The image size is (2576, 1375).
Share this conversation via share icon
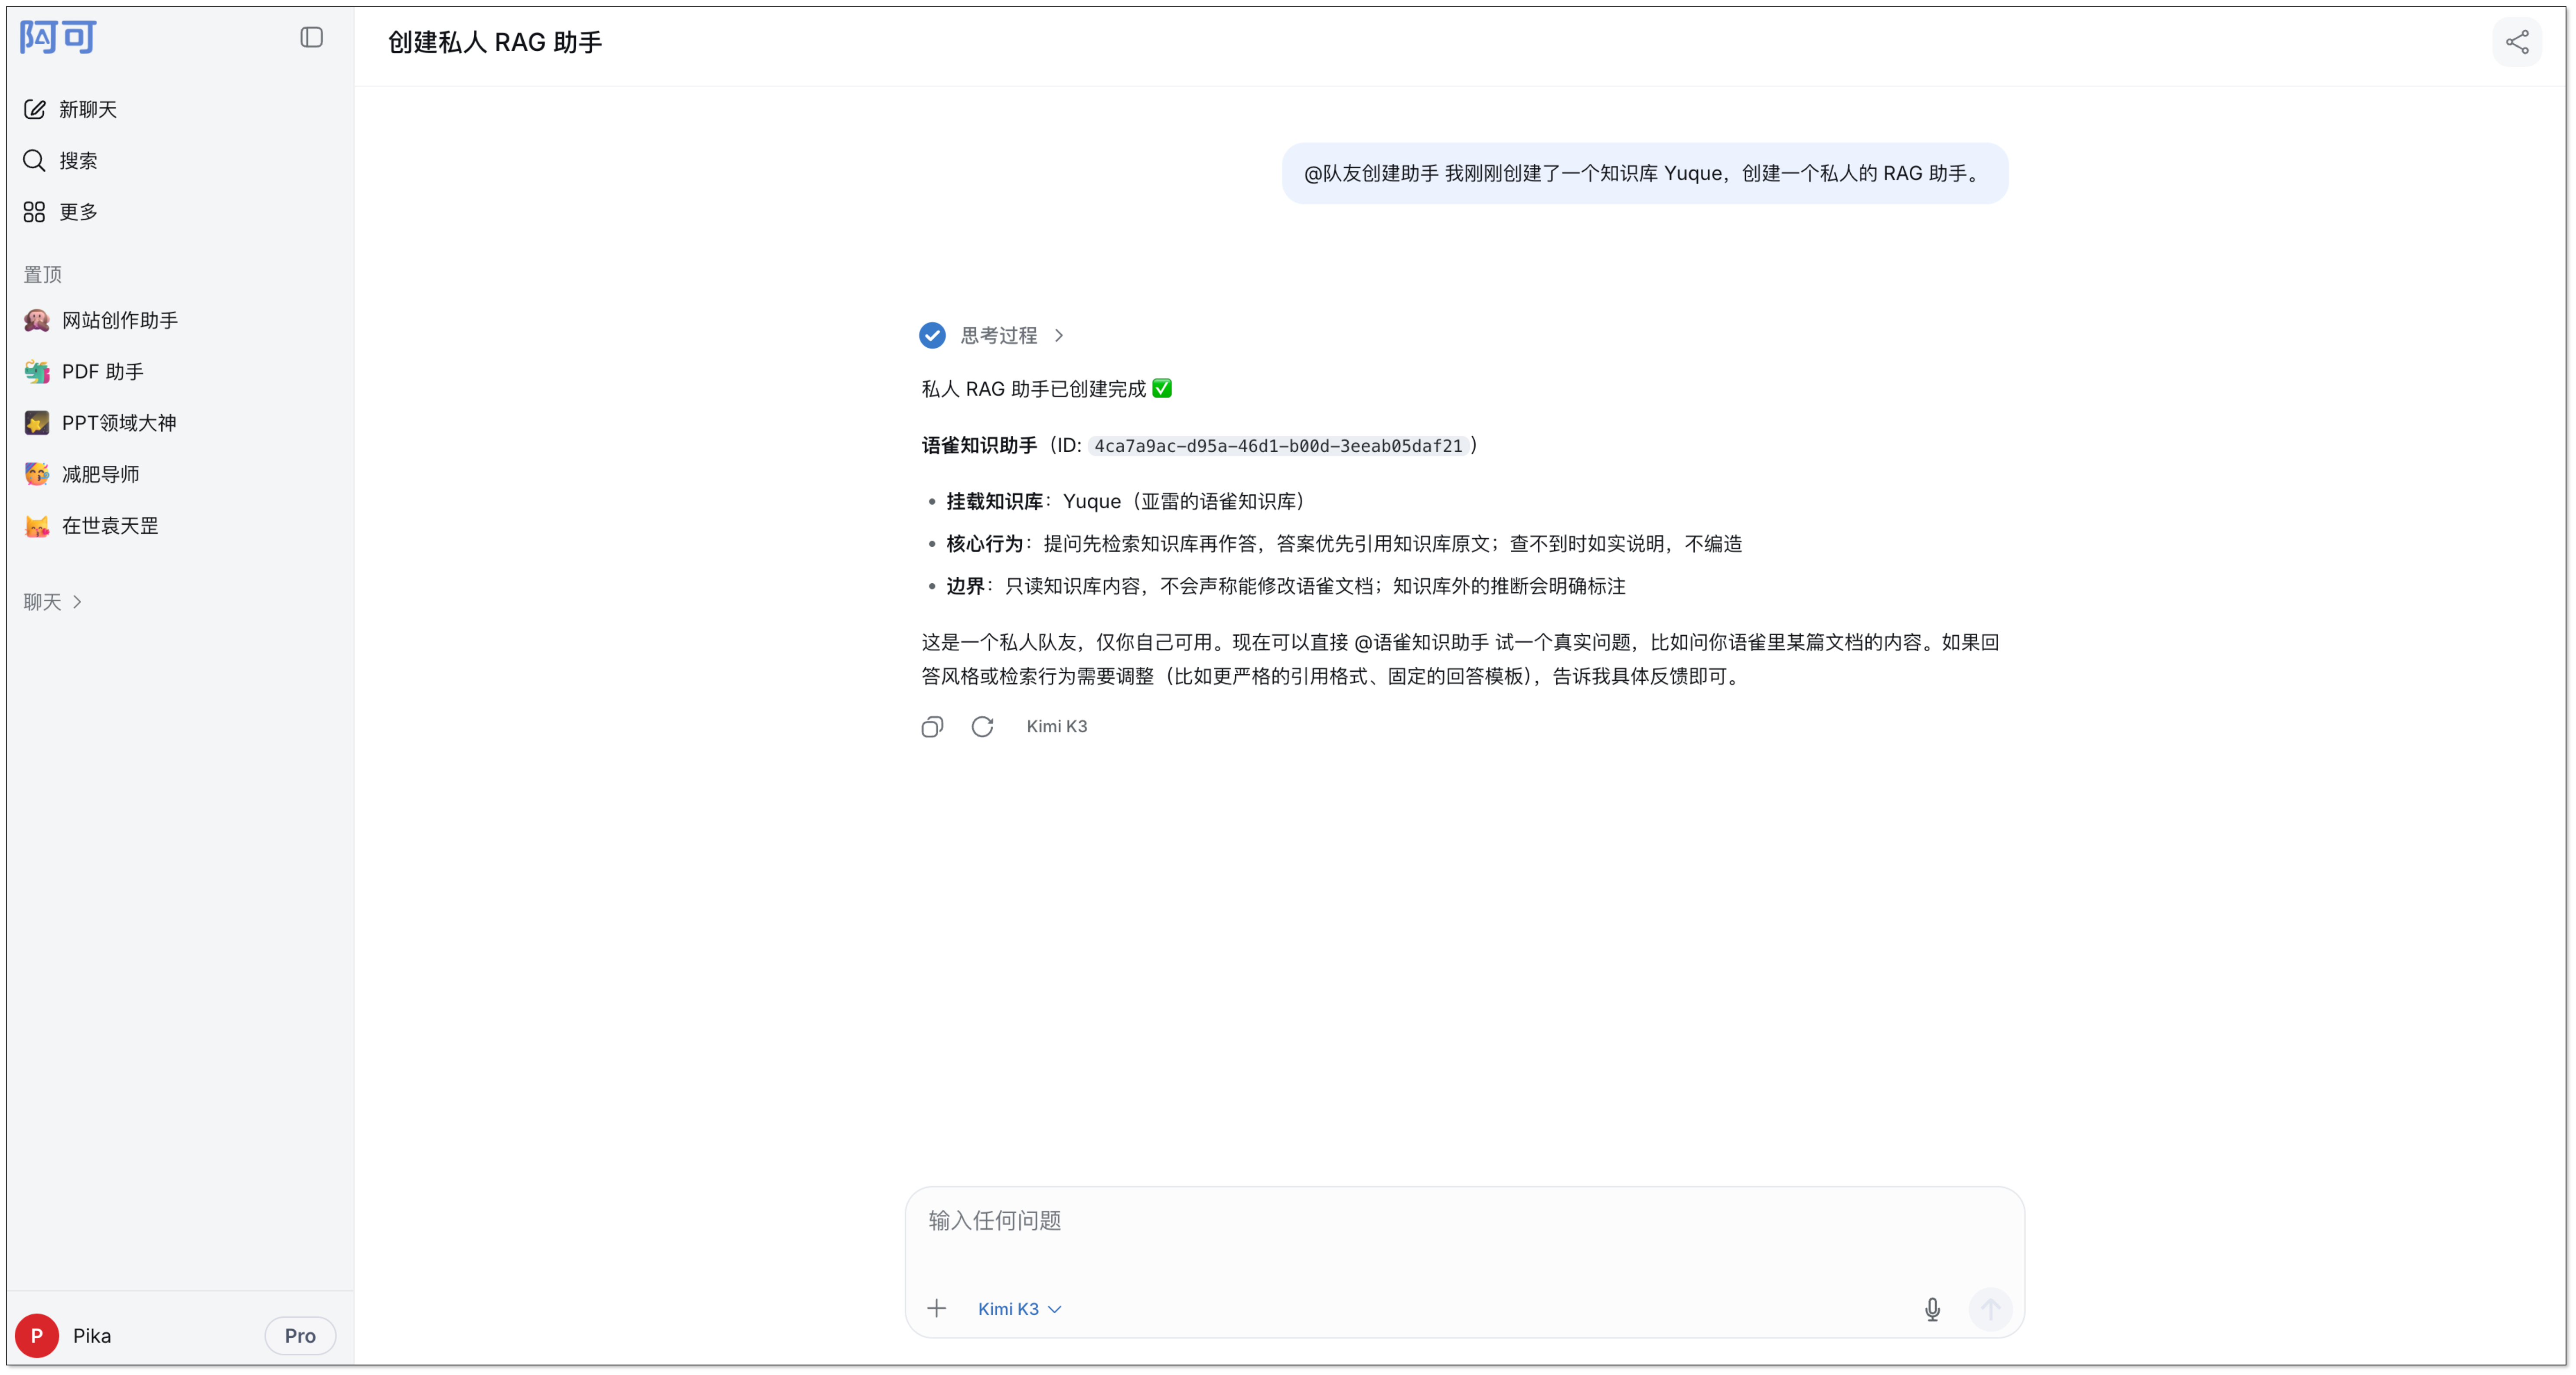coord(2516,42)
